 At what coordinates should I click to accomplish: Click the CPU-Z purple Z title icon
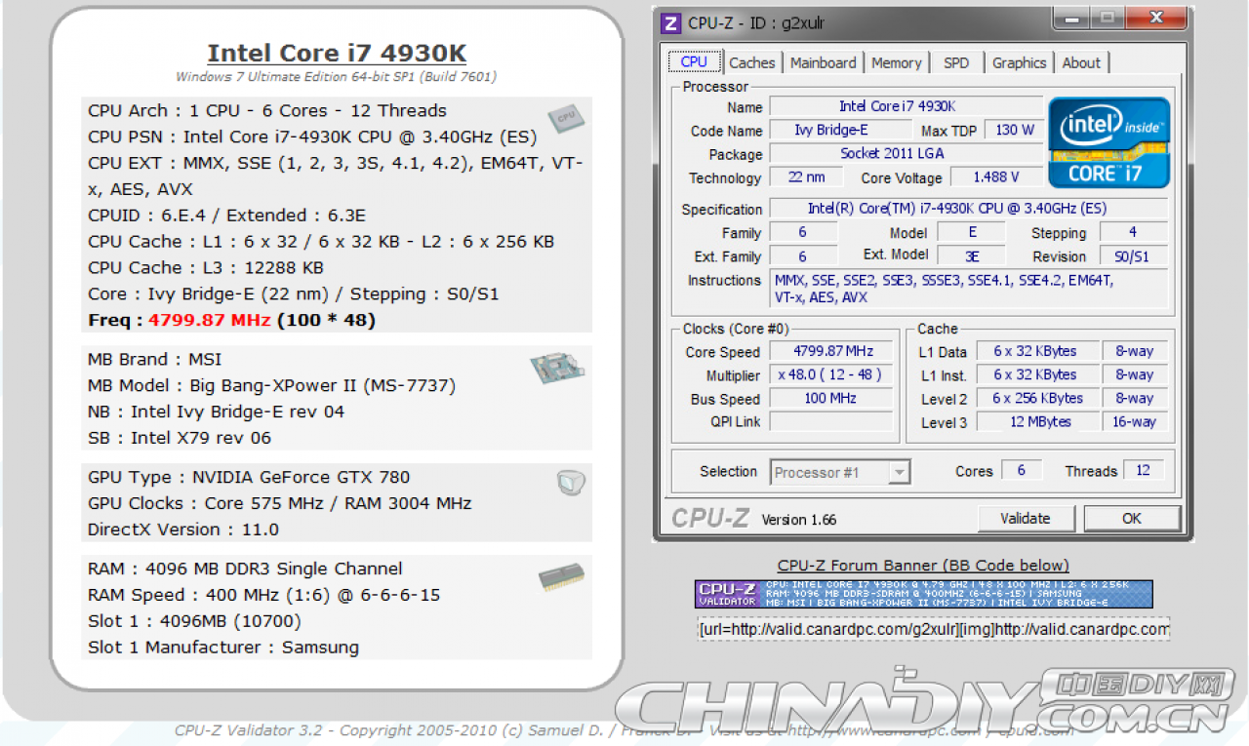670,22
